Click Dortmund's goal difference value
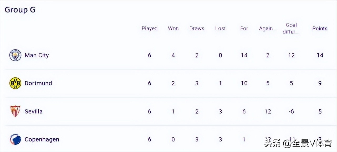The image size is (337, 152). tap(291, 83)
